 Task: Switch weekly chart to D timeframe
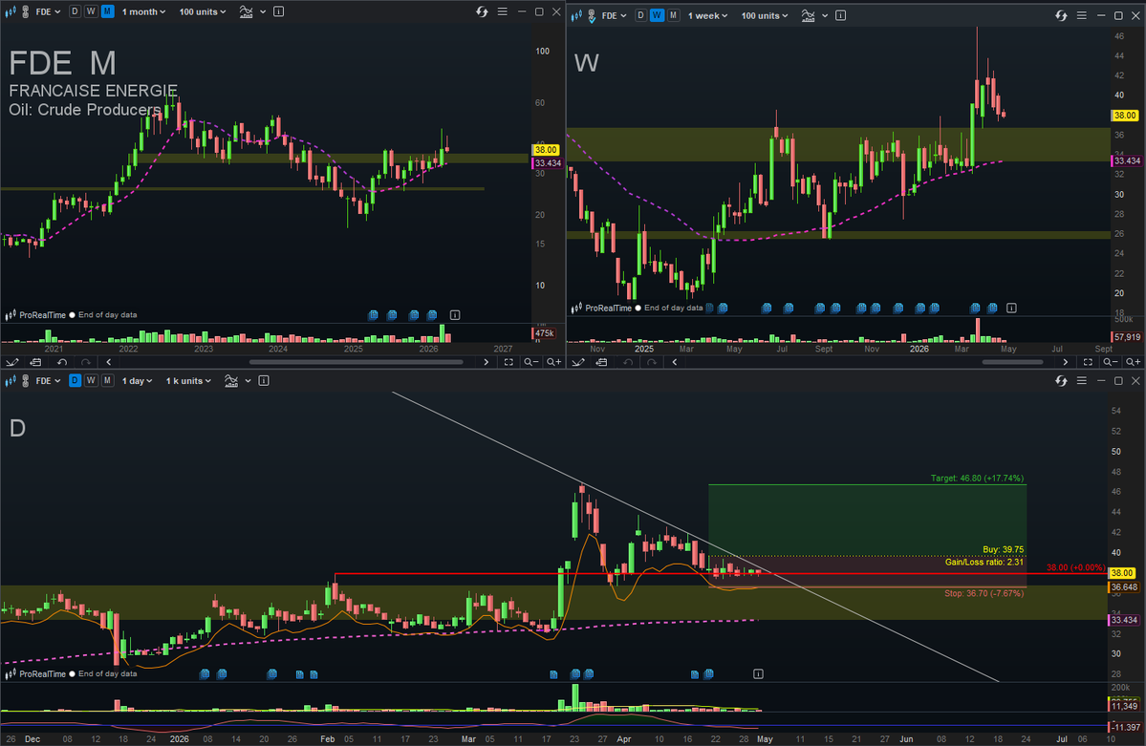tap(640, 15)
